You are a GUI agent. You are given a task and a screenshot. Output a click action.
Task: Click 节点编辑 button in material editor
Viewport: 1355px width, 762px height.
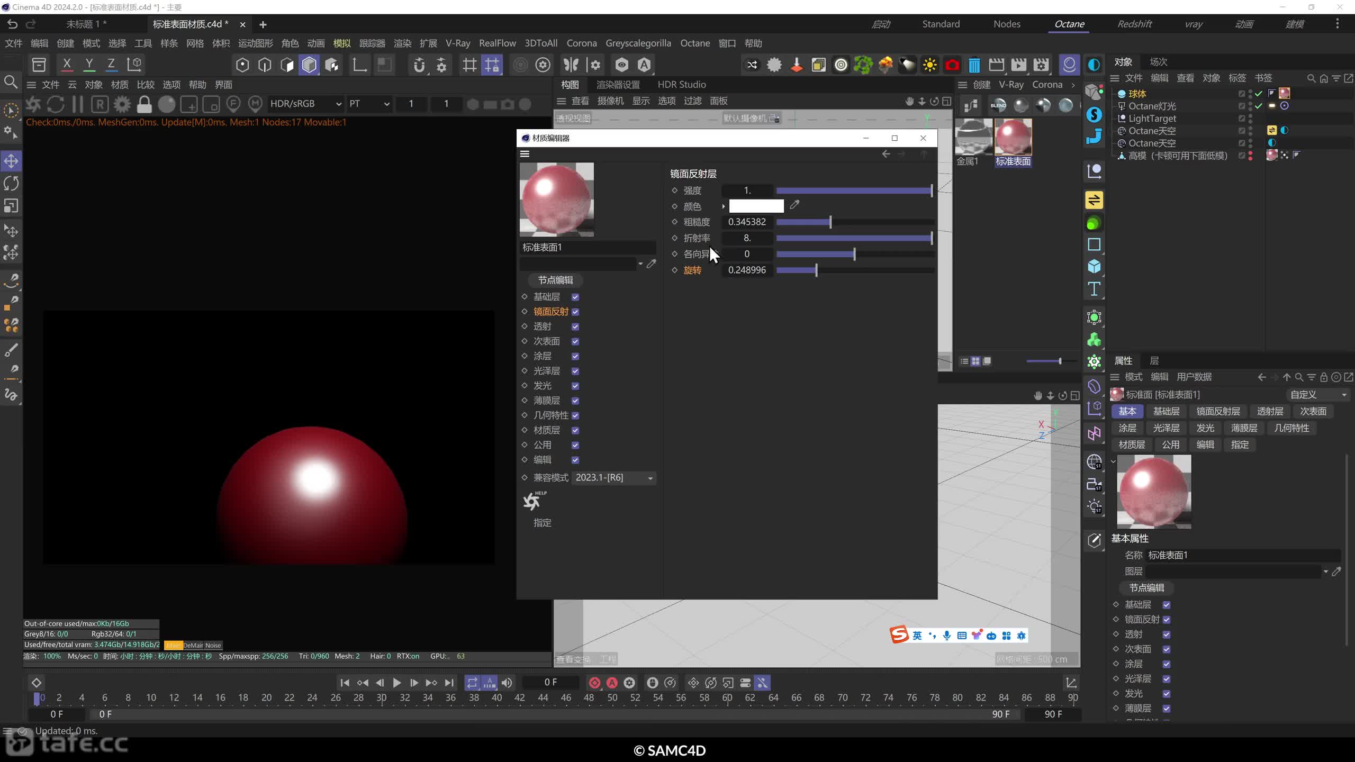555,280
